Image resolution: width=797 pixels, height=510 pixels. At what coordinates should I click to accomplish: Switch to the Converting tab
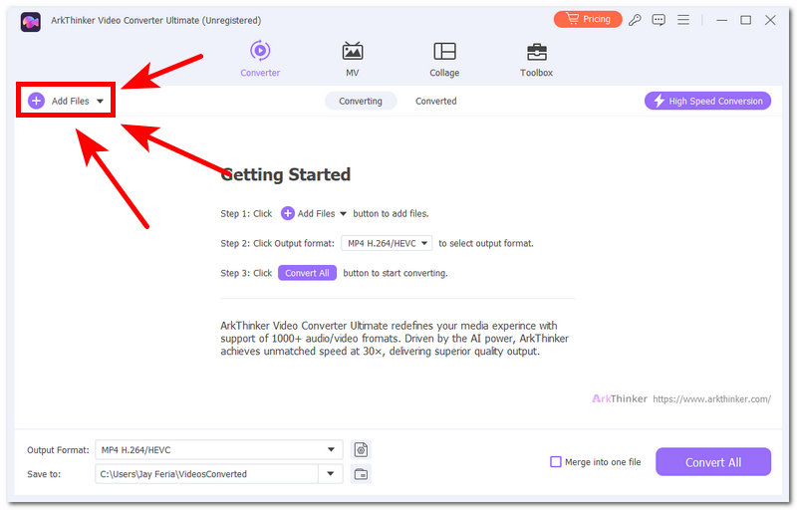coord(361,101)
